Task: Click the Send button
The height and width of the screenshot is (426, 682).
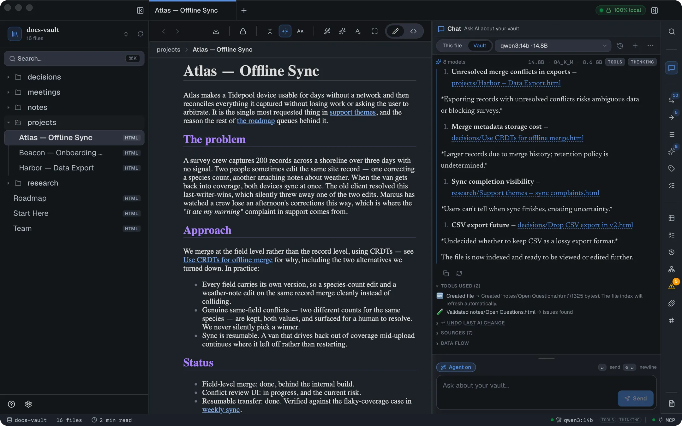Action: (x=635, y=399)
